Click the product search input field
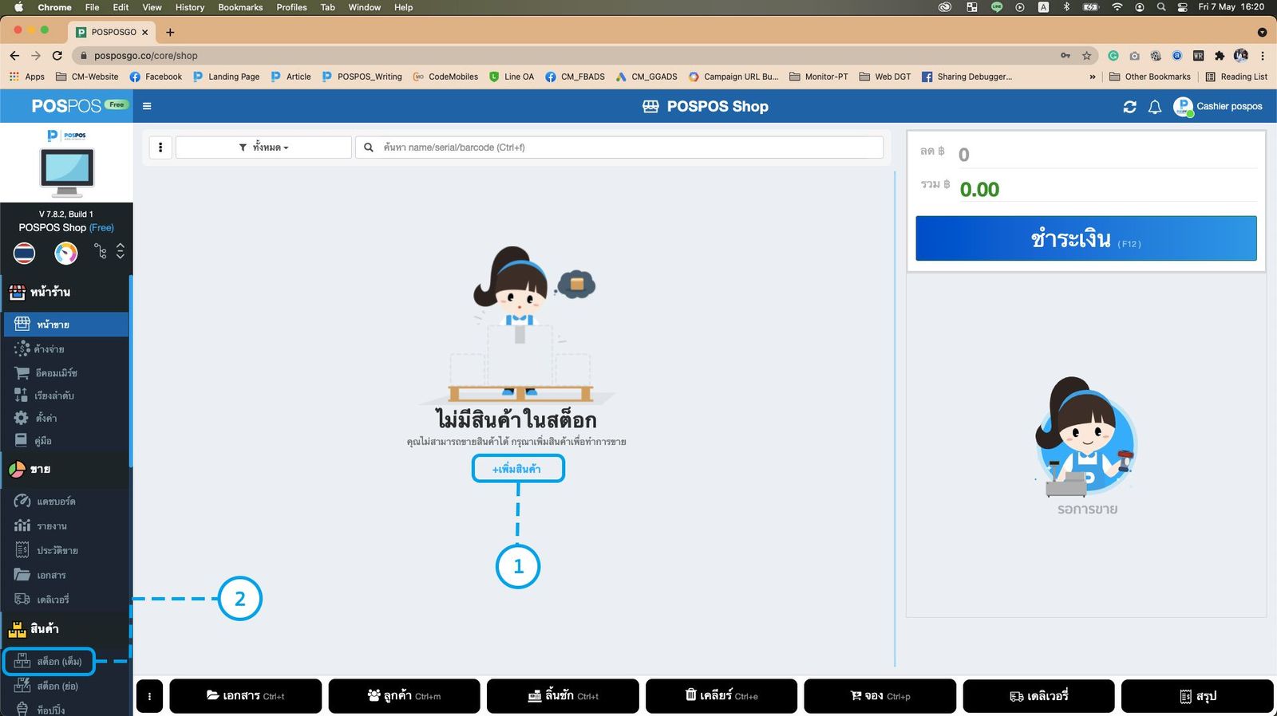The image size is (1277, 716). pyautogui.click(x=629, y=148)
